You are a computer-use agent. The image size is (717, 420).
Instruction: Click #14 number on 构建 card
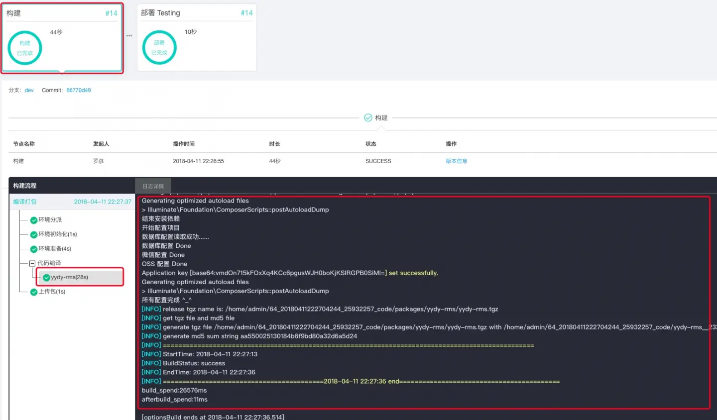112,13
